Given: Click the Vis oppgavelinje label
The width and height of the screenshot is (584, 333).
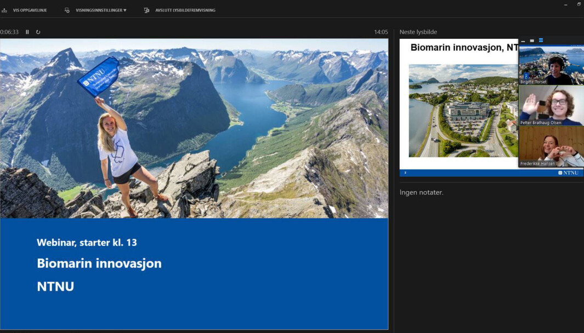Looking at the screenshot, I should pyautogui.click(x=30, y=10).
